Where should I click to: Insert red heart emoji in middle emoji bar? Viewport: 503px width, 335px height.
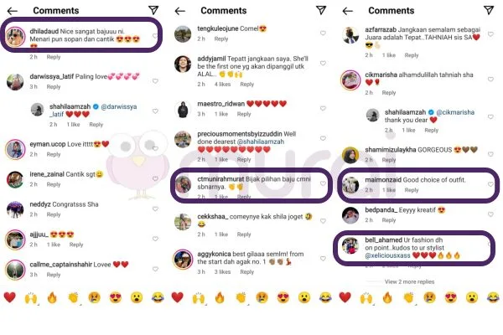pyautogui.click(x=178, y=297)
